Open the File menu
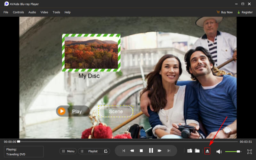This screenshot has width=256, height=160. click(x=6, y=12)
